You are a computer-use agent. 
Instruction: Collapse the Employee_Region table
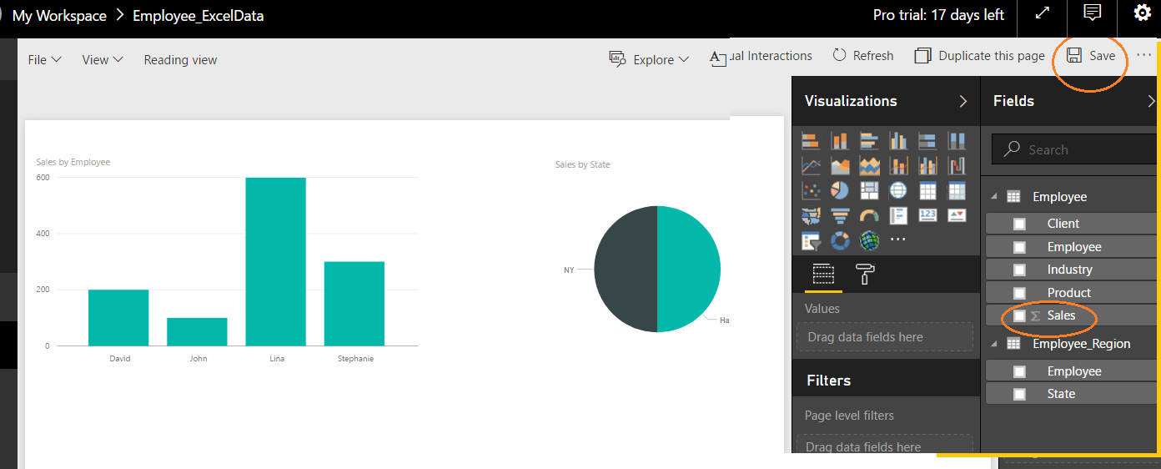click(x=994, y=344)
